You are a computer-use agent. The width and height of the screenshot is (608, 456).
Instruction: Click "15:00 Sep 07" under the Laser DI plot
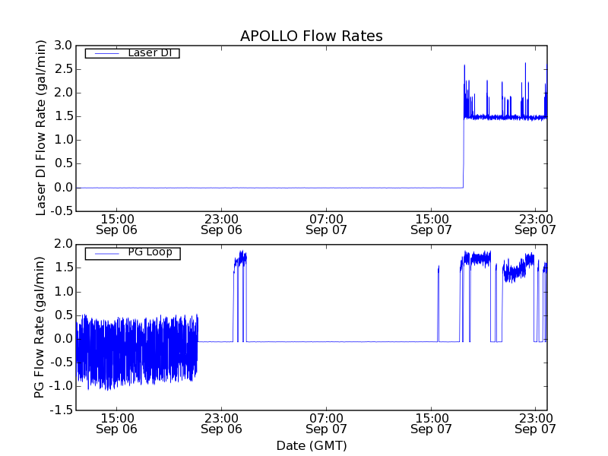tap(431, 225)
